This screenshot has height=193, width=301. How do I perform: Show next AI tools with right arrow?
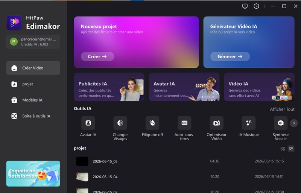coord(294,123)
